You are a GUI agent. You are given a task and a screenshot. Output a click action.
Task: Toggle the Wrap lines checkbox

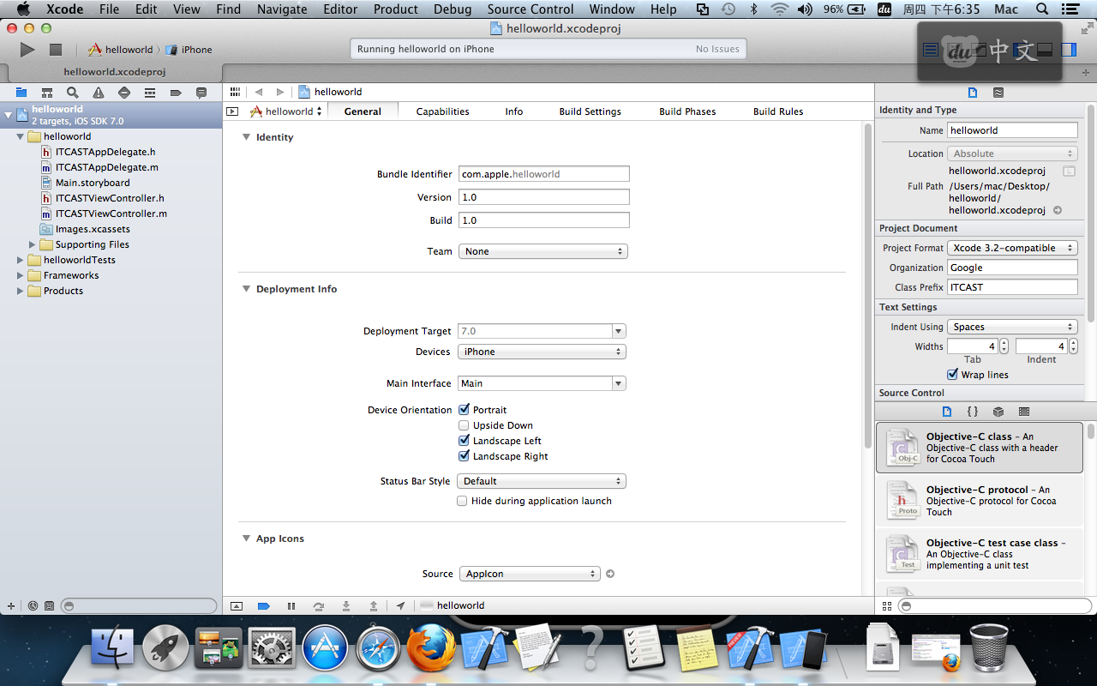[x=952, y=375]
